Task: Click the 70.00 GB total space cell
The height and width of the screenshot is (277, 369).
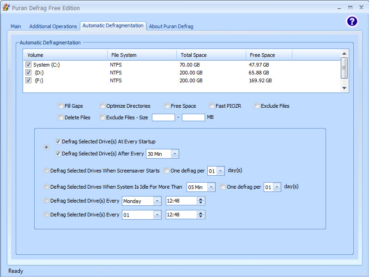Action: pyautogui.click(x=189, y=65)
